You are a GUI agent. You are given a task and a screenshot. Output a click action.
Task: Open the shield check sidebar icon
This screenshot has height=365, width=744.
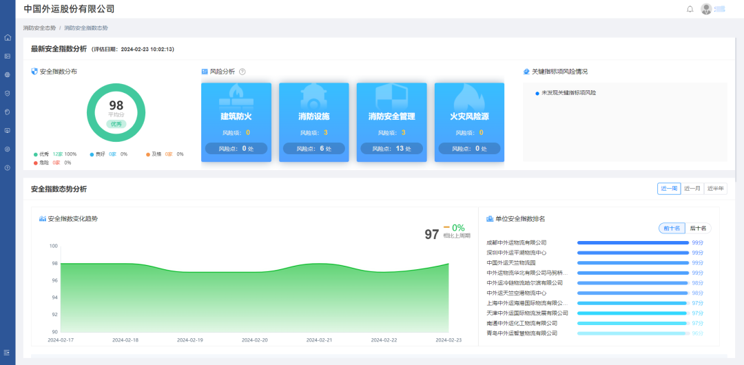pos(8,93)
